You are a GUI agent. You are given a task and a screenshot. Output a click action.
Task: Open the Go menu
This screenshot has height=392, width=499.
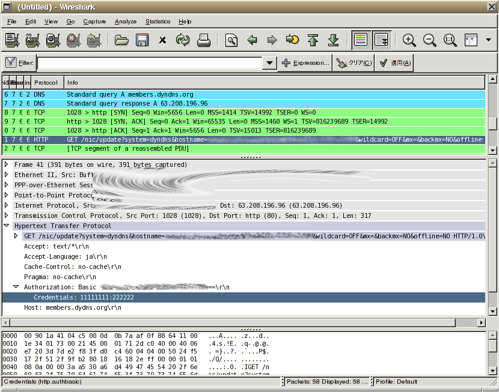(x=70, y=21)
